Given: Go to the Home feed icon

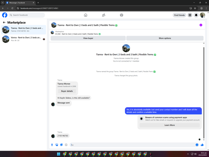Looking at the screenshot, I should [x=86, y=15].
